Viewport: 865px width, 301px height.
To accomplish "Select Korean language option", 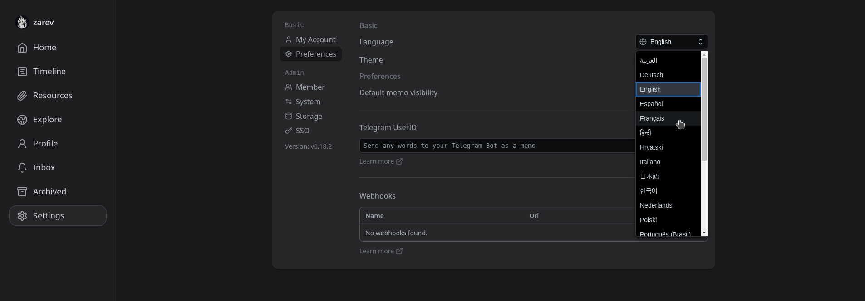I will click(x=668, y=191).
